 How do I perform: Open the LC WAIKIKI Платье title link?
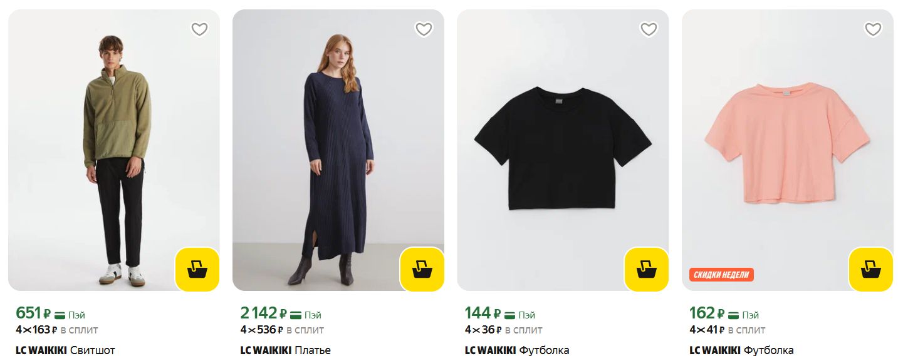tap(285, 350)
